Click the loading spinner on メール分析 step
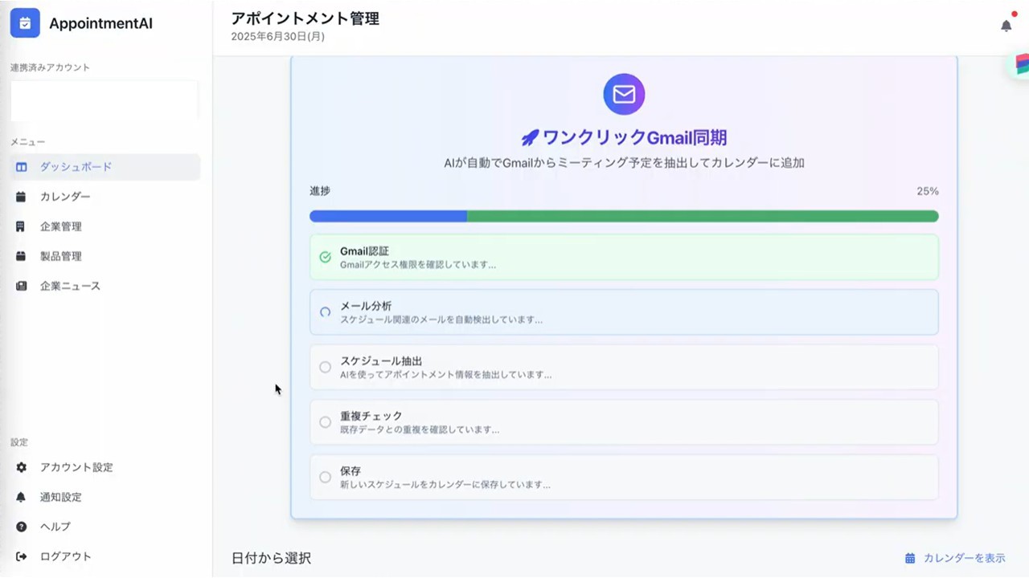This screenshot has height=578, width=1029. tap(325, 312)
